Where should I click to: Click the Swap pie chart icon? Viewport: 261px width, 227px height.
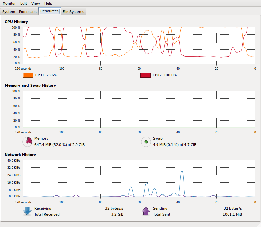[146, 142]
